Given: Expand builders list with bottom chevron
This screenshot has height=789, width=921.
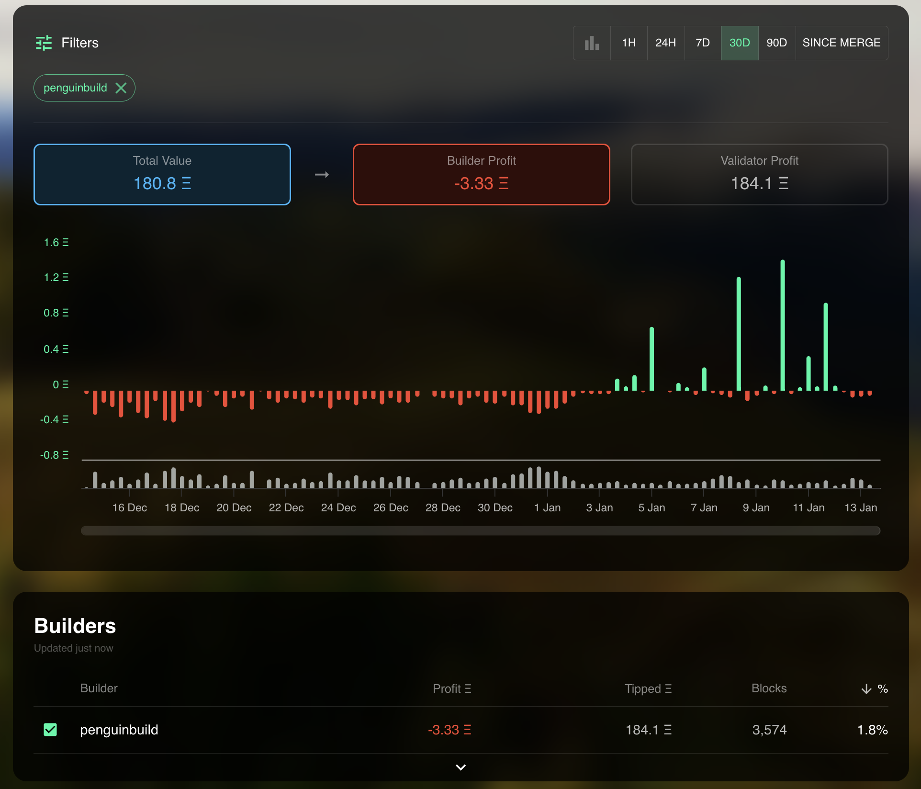Looking at the screenshot, I should [x=460, y=767].
